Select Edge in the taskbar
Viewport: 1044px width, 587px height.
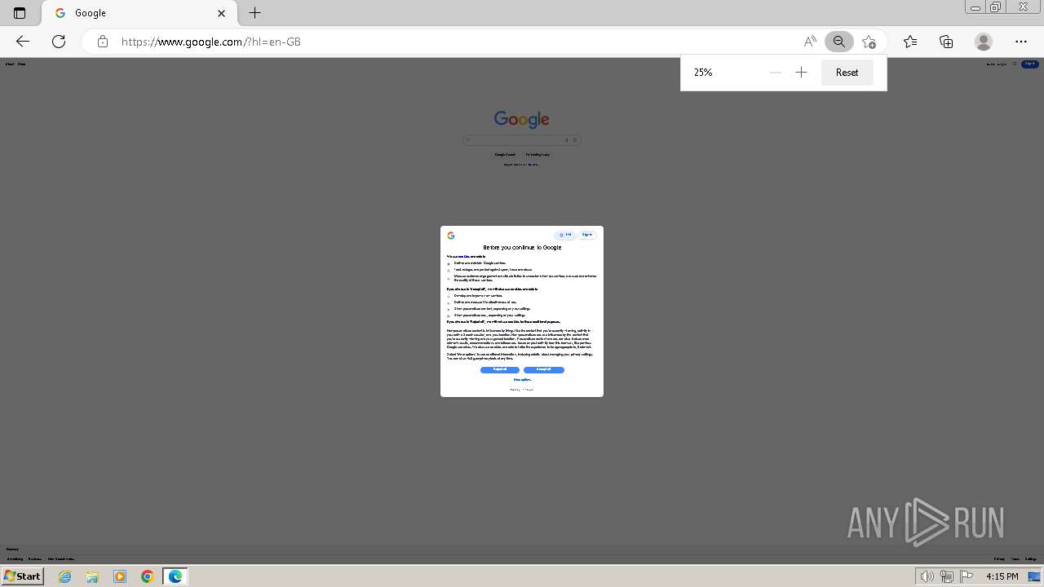pos(175,576)
